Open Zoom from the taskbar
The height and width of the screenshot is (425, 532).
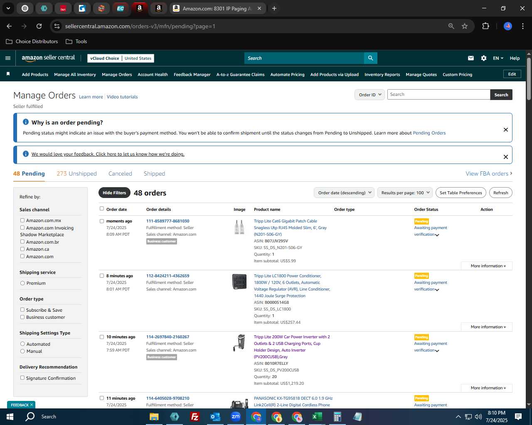click(x=236, y=416)
